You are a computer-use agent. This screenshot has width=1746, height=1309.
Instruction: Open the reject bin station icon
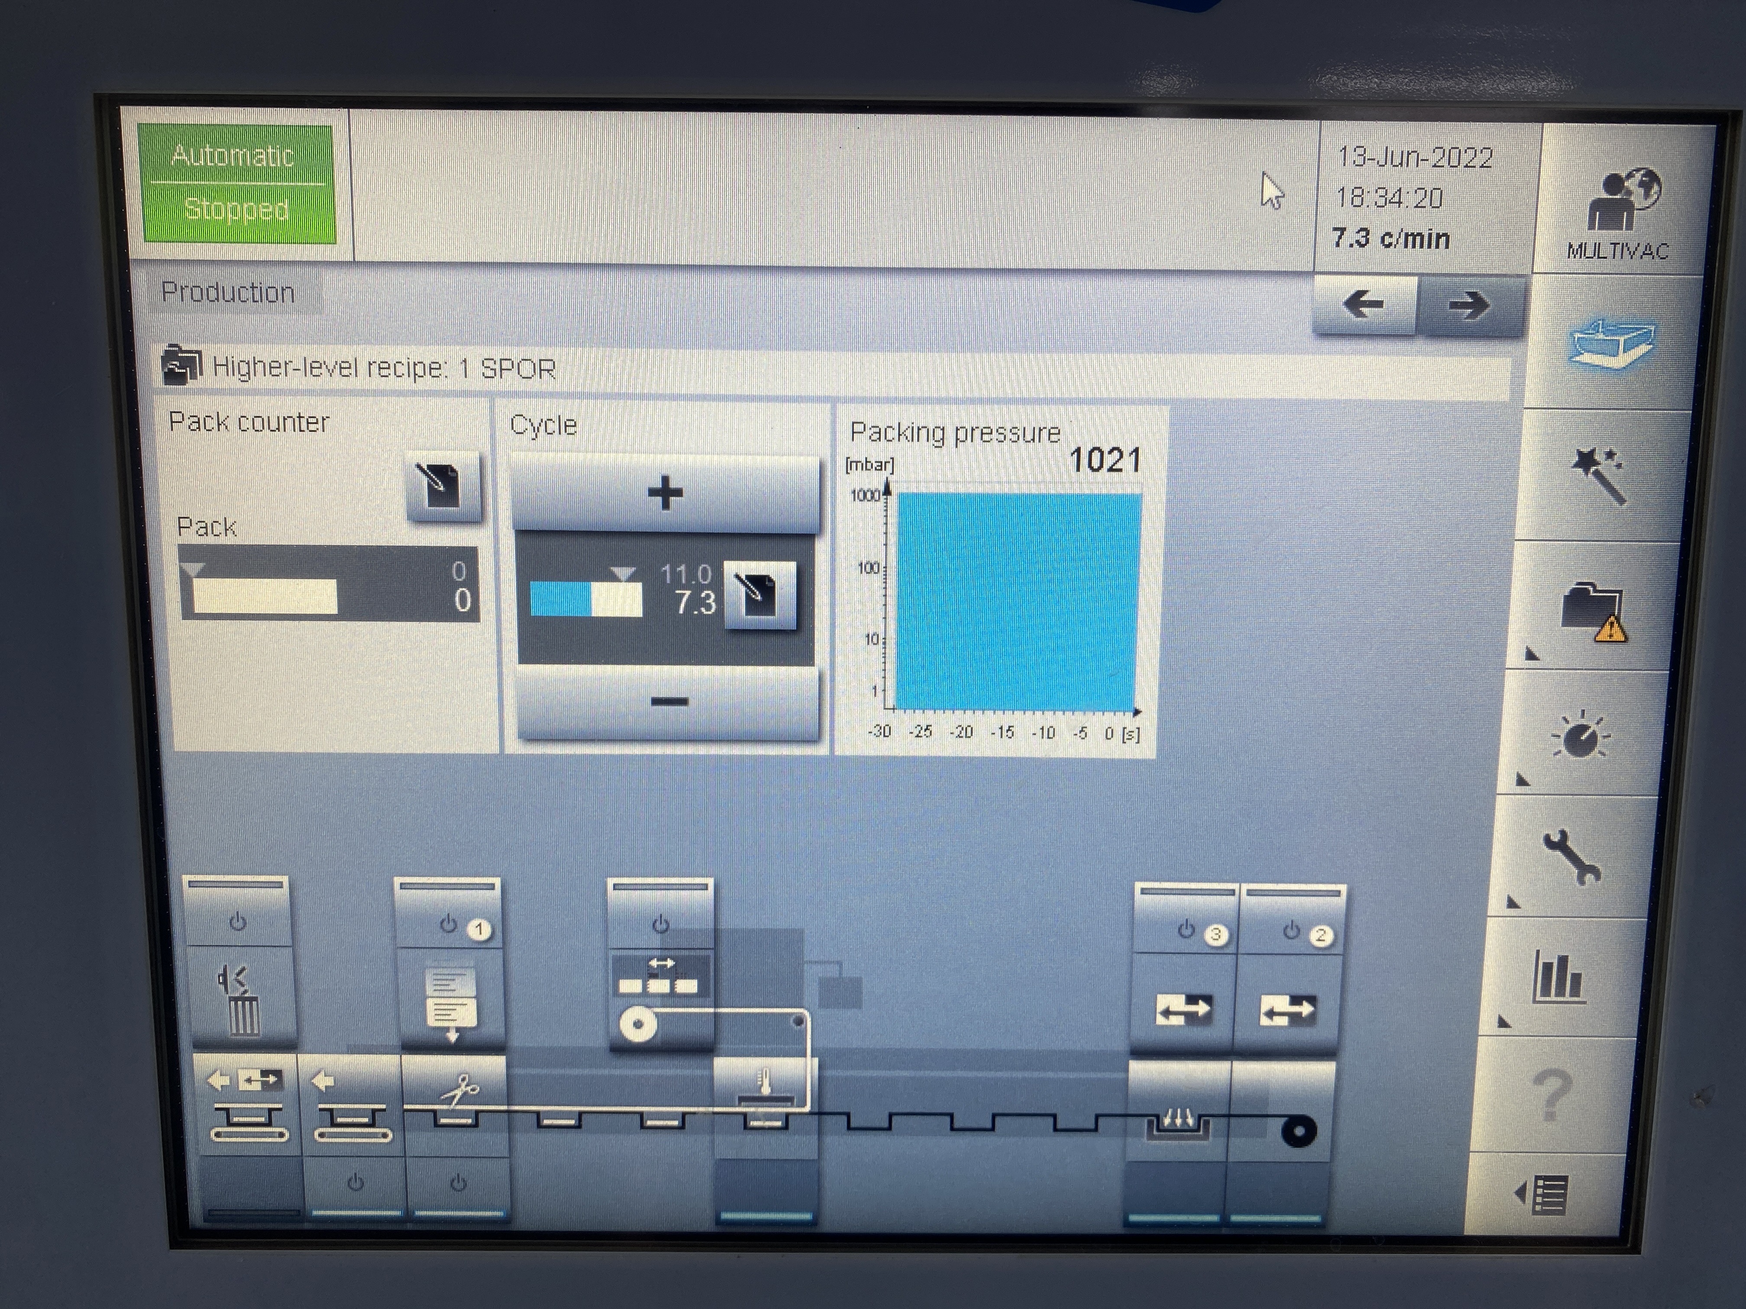click(240, 1002)
